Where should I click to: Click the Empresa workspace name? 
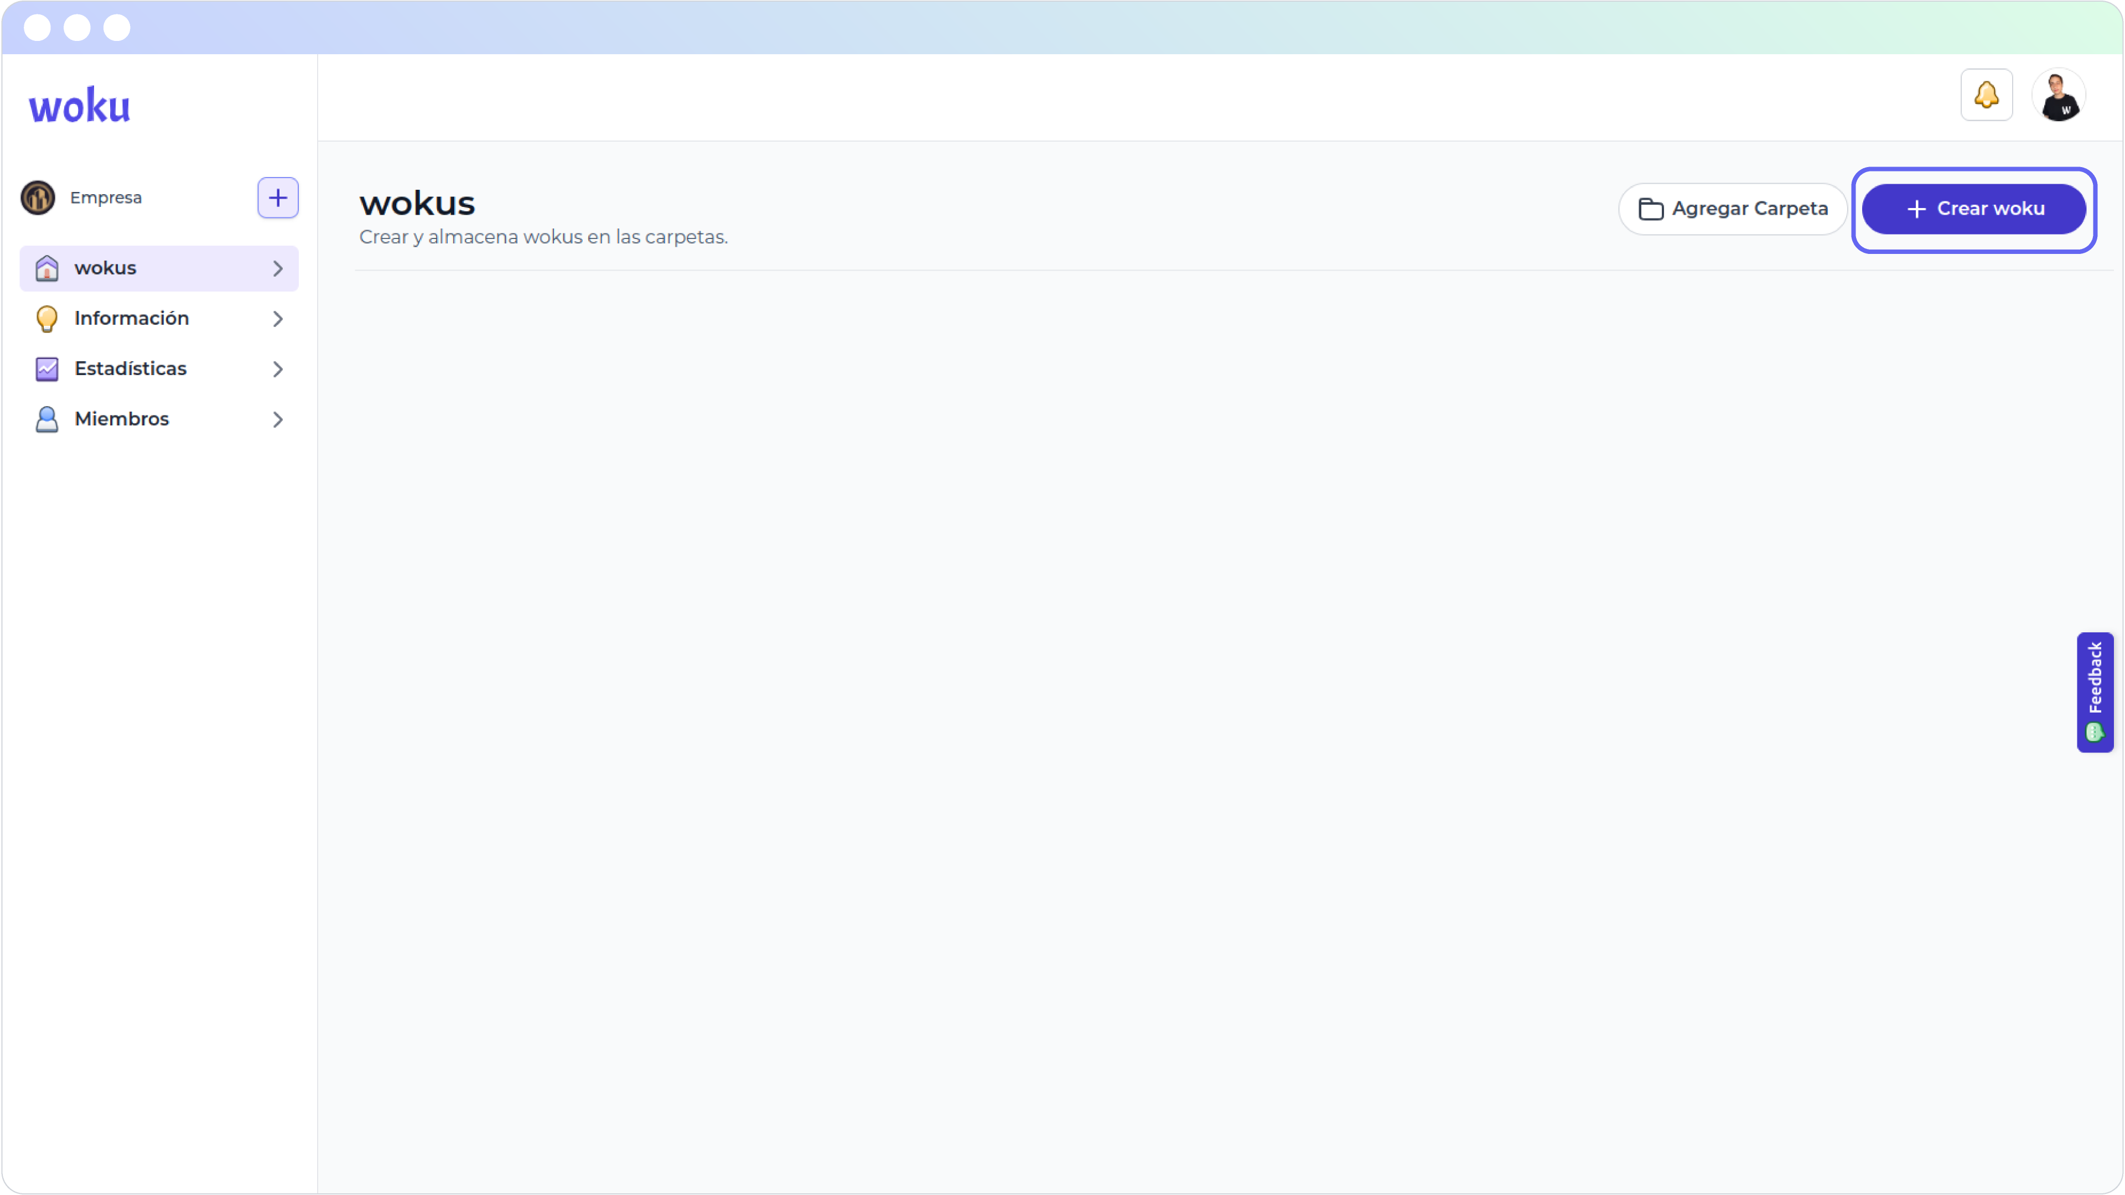[106, 197]
